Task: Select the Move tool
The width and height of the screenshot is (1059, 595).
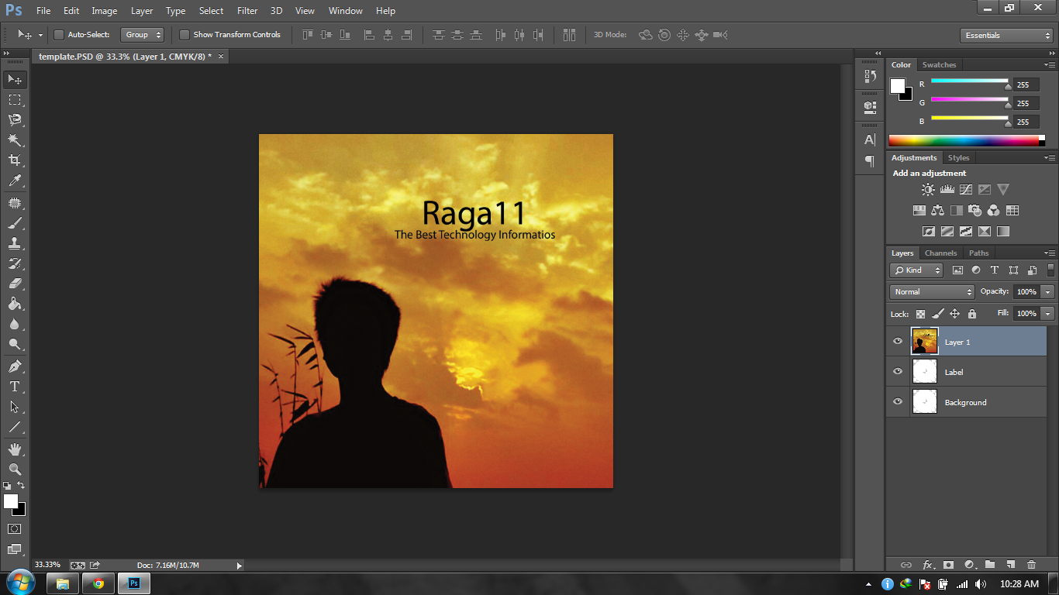Action: pos(14,79)
